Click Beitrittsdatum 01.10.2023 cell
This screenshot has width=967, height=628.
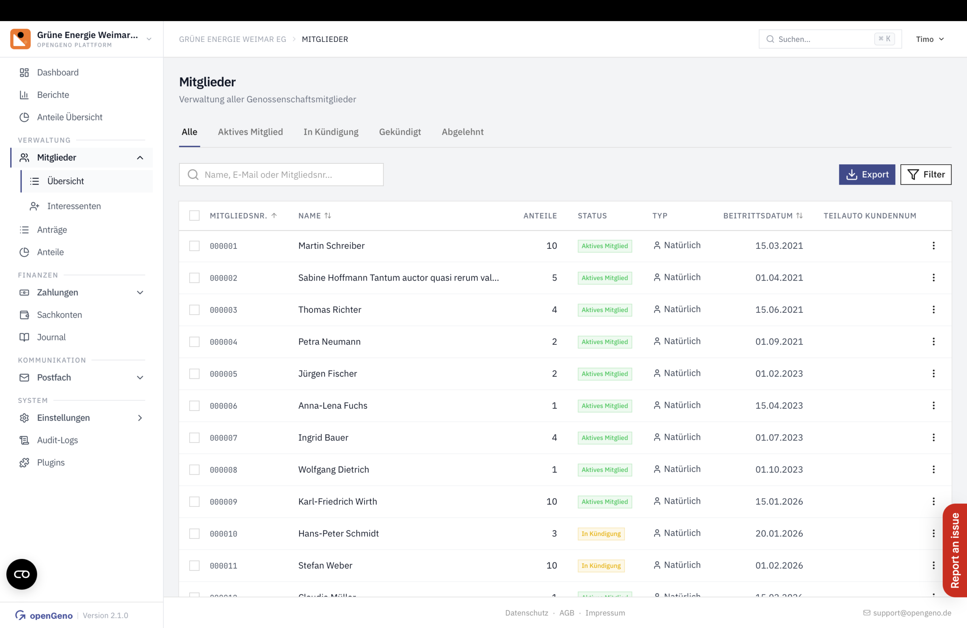click(x=779, y=469)
